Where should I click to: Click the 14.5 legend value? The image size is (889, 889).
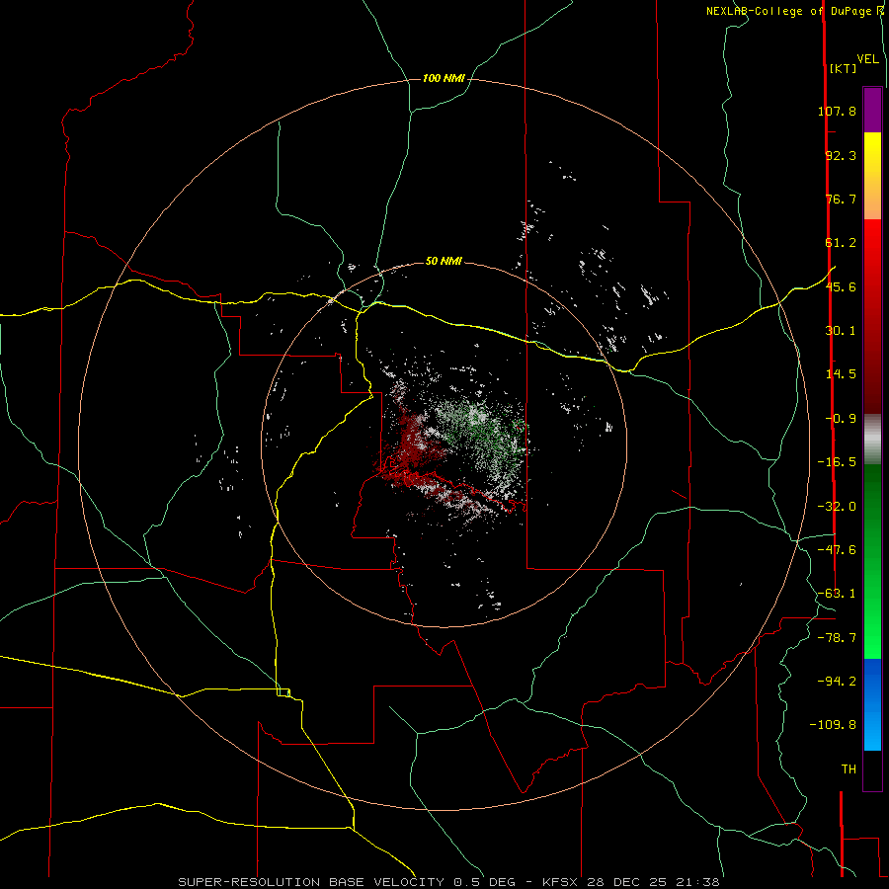click(x=841, y=374)
